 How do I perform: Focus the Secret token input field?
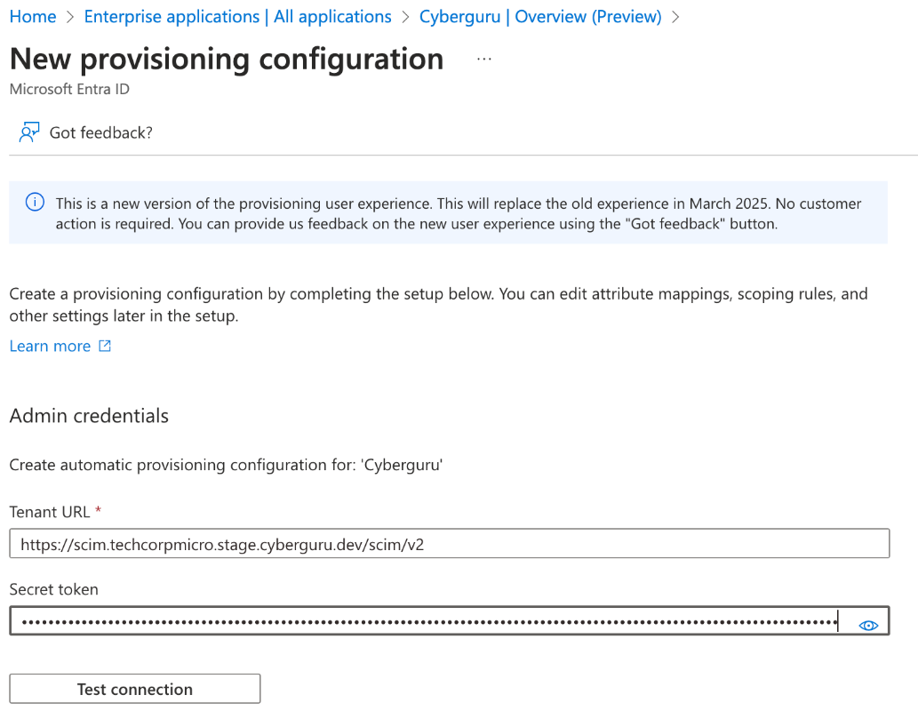(x=450, y=621)
